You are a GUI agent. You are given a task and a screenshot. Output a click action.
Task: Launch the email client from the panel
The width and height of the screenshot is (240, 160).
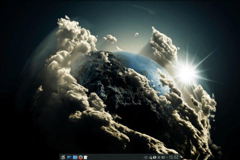pyautogui.click(x=69, y=157)
